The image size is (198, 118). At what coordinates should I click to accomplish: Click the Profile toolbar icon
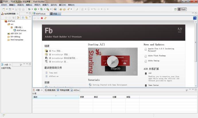point(42,9)
